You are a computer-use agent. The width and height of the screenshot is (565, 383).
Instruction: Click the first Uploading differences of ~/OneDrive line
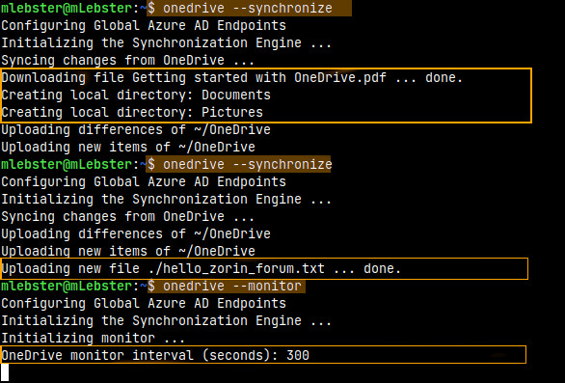point(136,130)
